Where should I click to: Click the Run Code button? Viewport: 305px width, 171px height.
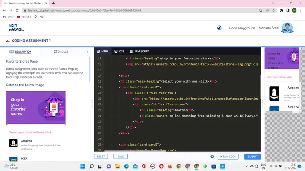point(228,156)
